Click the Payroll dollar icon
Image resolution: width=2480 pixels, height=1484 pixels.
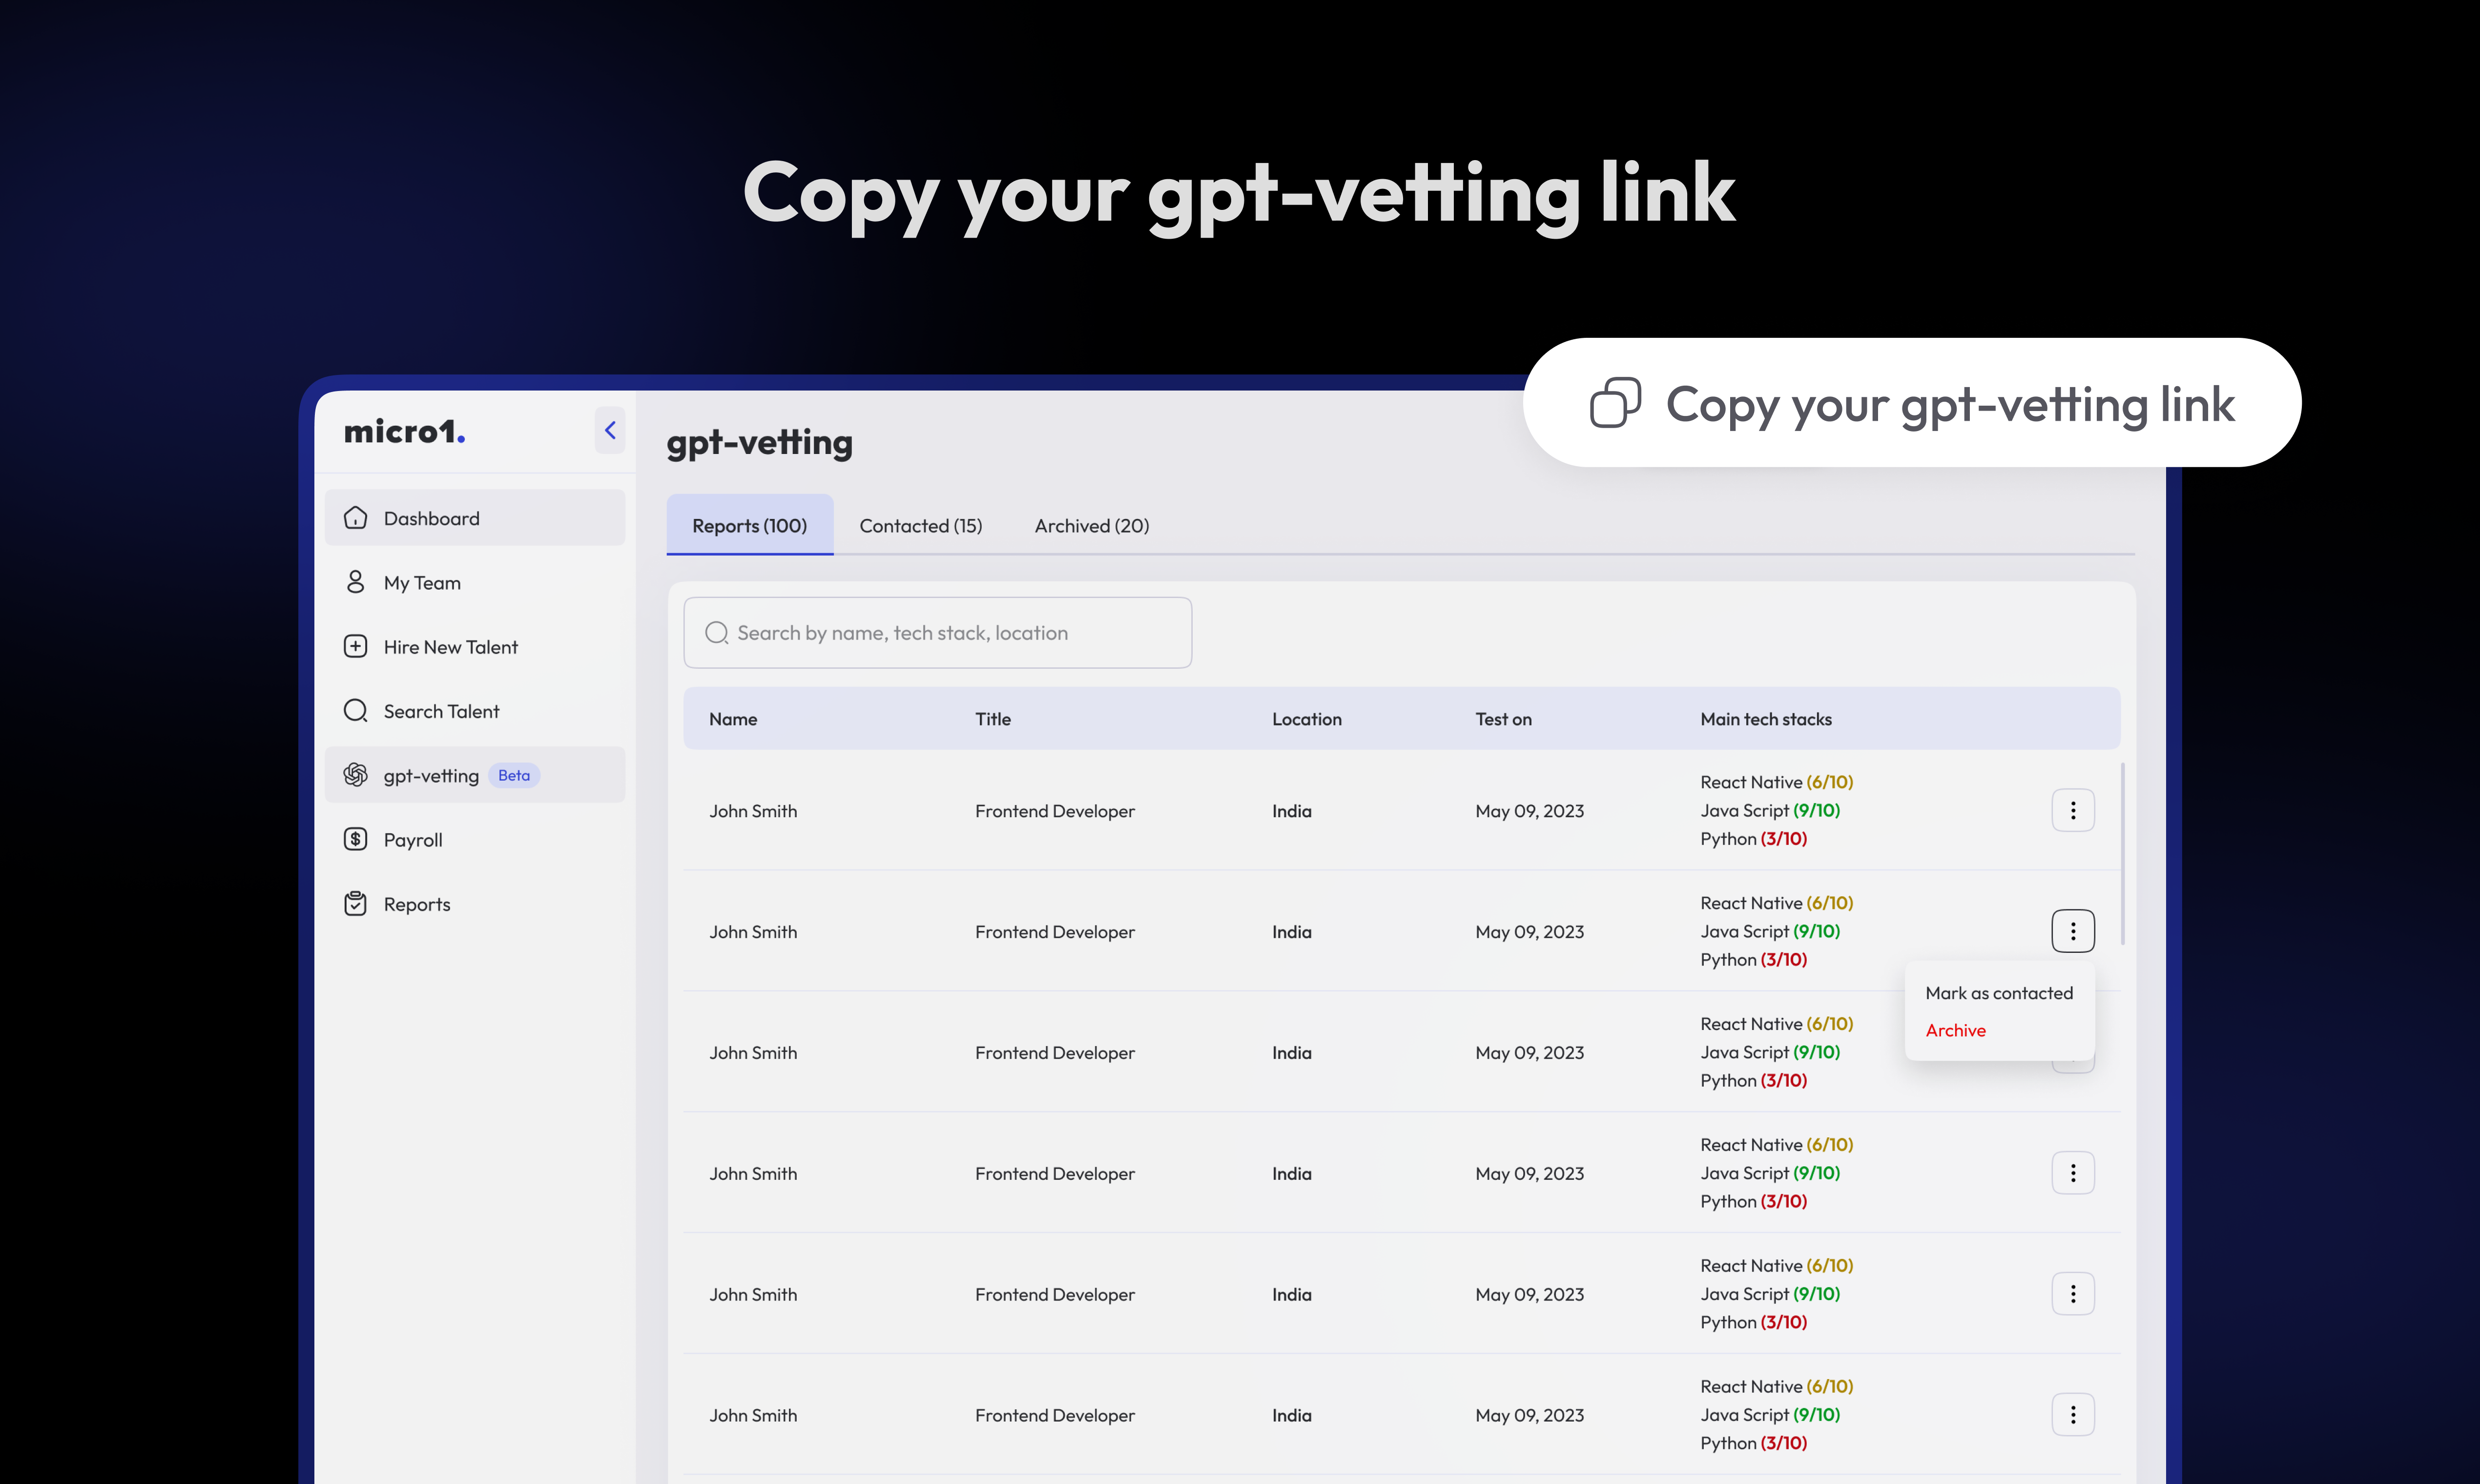pos(355,839)
